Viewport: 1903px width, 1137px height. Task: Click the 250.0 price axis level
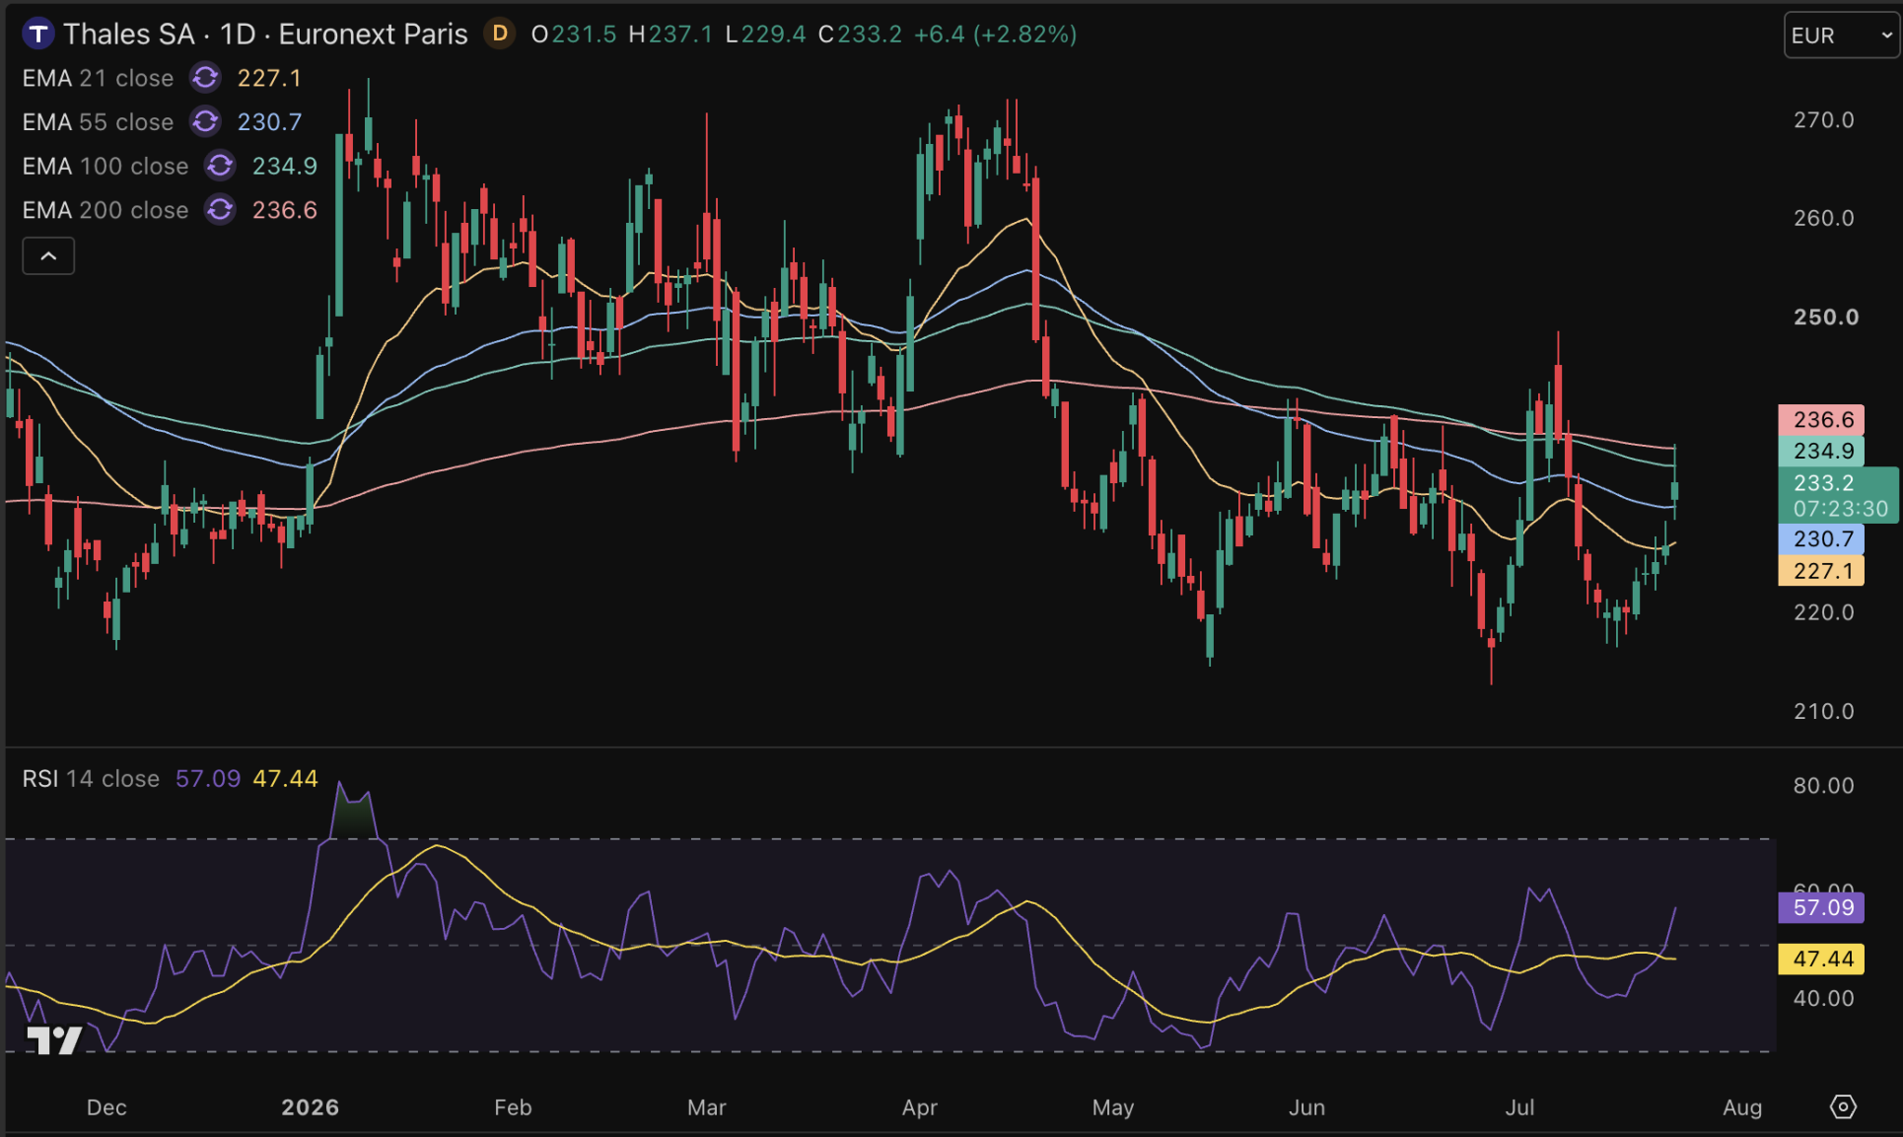pyautogui.click(x=1825, y=318)
